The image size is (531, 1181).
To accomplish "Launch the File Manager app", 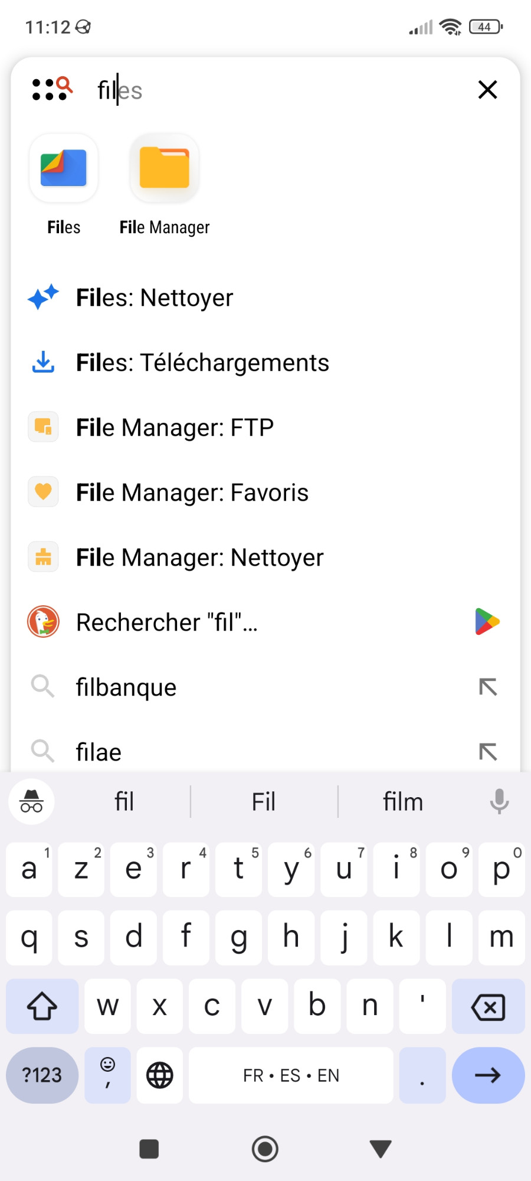I will pos(165,169).
